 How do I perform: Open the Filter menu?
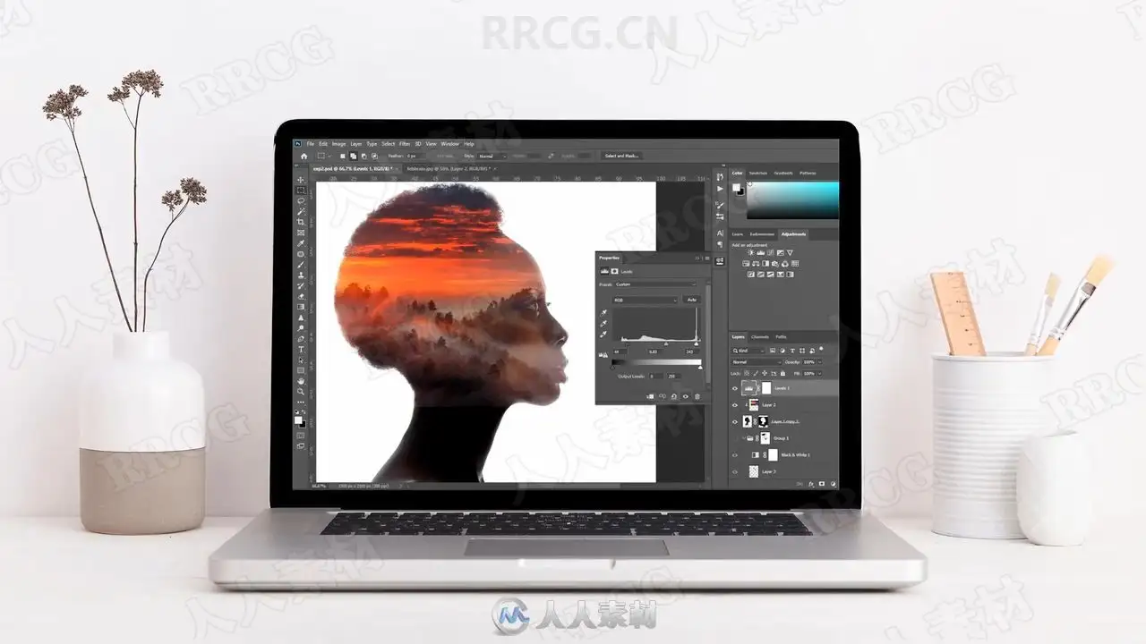pyautogui.click(x=405, y=144)
